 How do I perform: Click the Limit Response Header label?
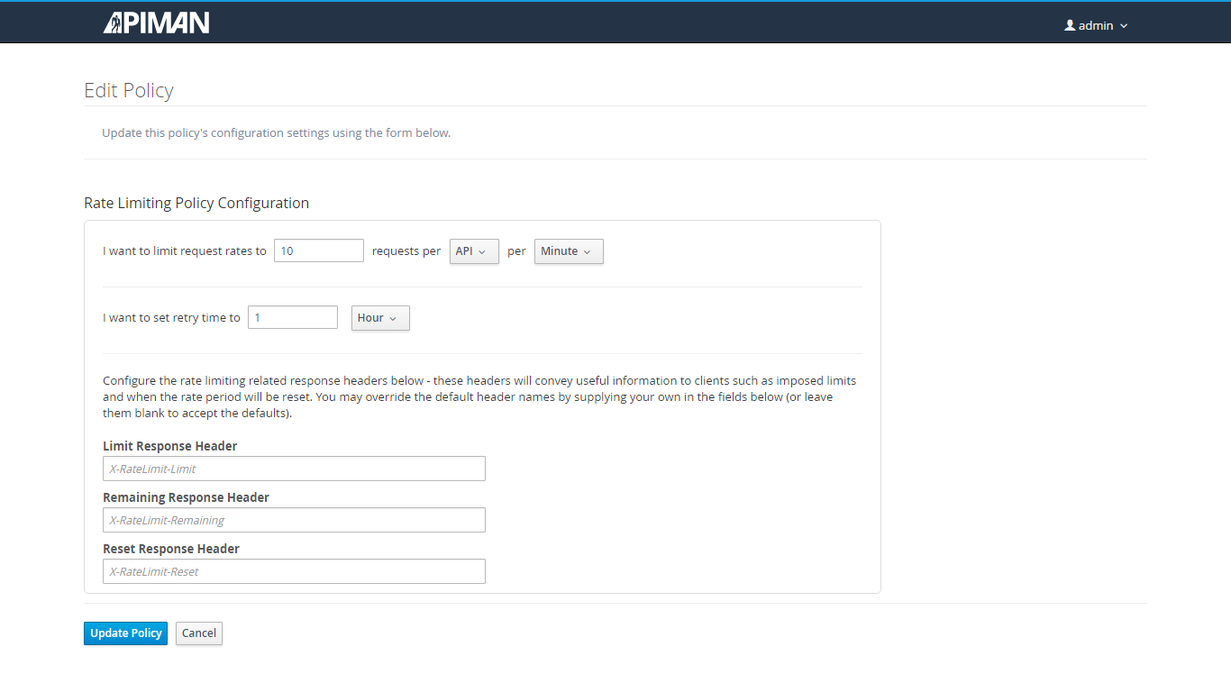(x=169, y=446)
